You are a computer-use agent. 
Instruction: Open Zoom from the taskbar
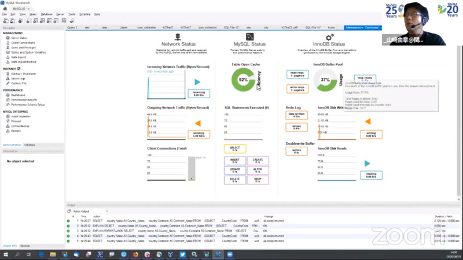[x=230, y=254]
